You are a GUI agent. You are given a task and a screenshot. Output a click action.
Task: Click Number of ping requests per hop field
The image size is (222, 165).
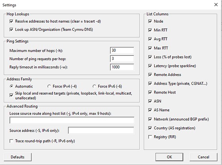pyautogui.click(x=122, y=59)
